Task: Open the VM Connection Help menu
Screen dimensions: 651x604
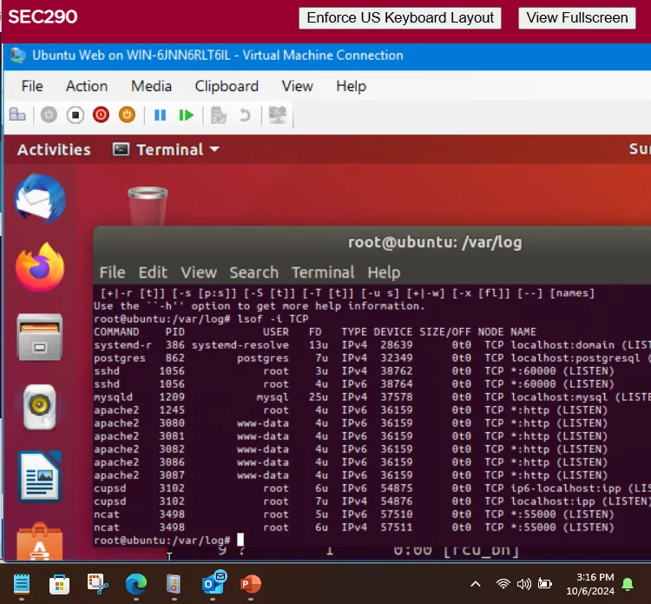Action: coord(352,86)
